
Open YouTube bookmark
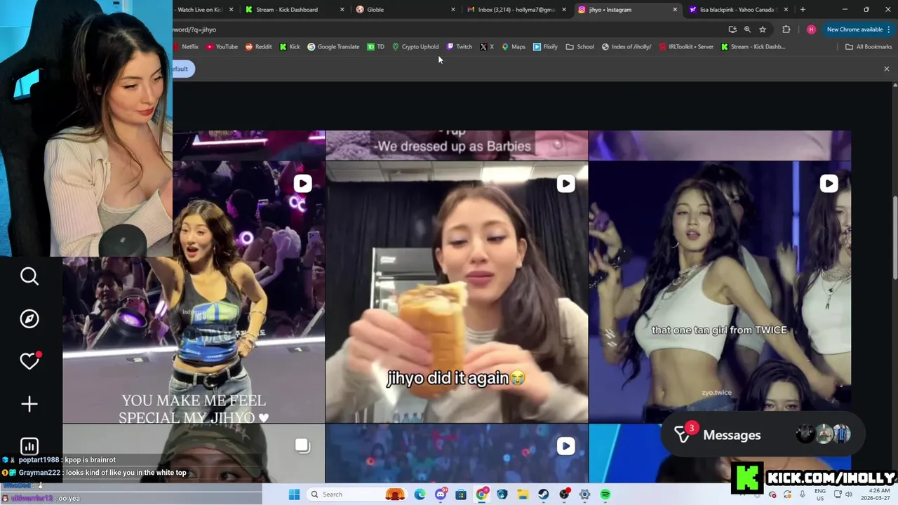pos(222,47)
